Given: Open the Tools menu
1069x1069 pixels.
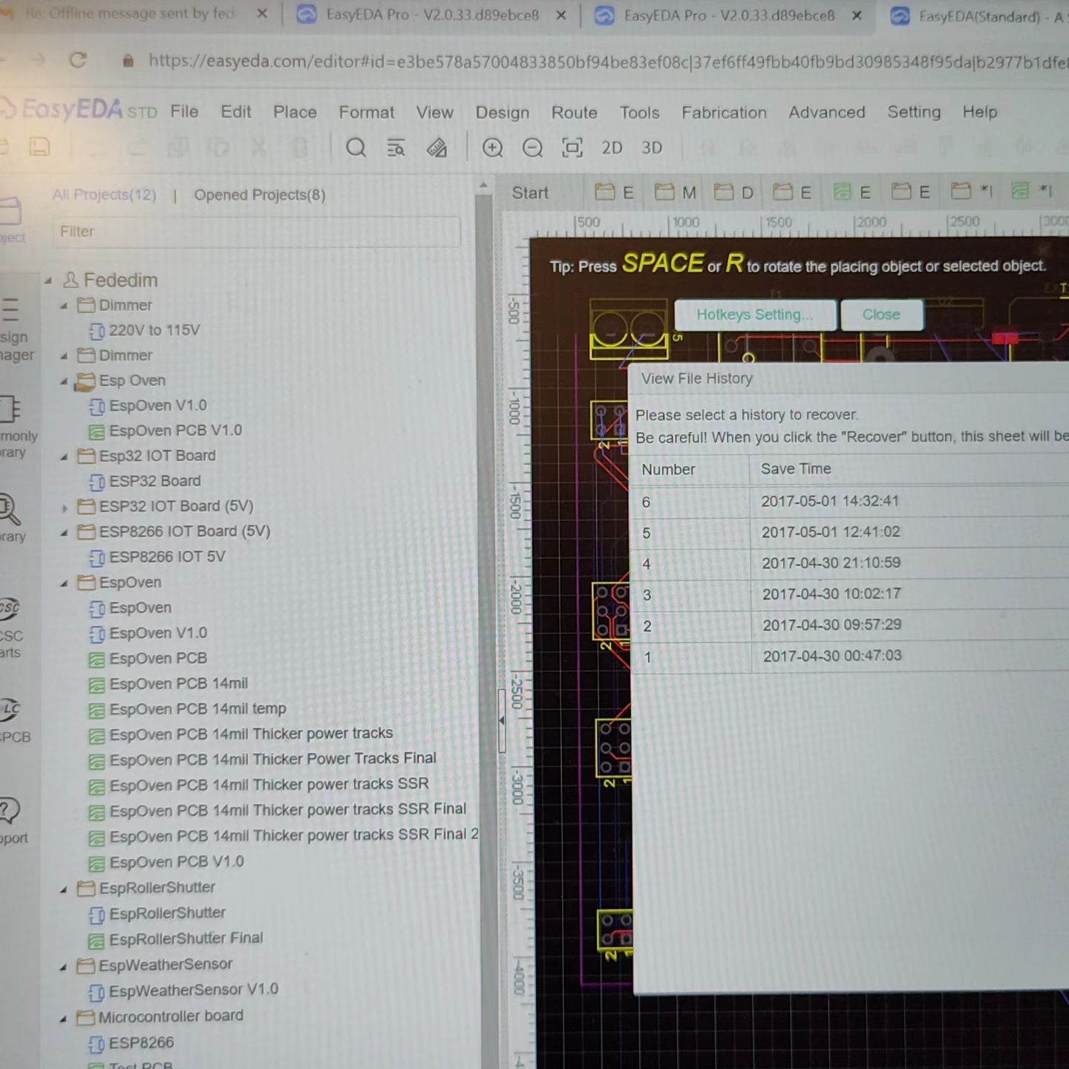Looking at the screenshot, I should coord(639,112).
